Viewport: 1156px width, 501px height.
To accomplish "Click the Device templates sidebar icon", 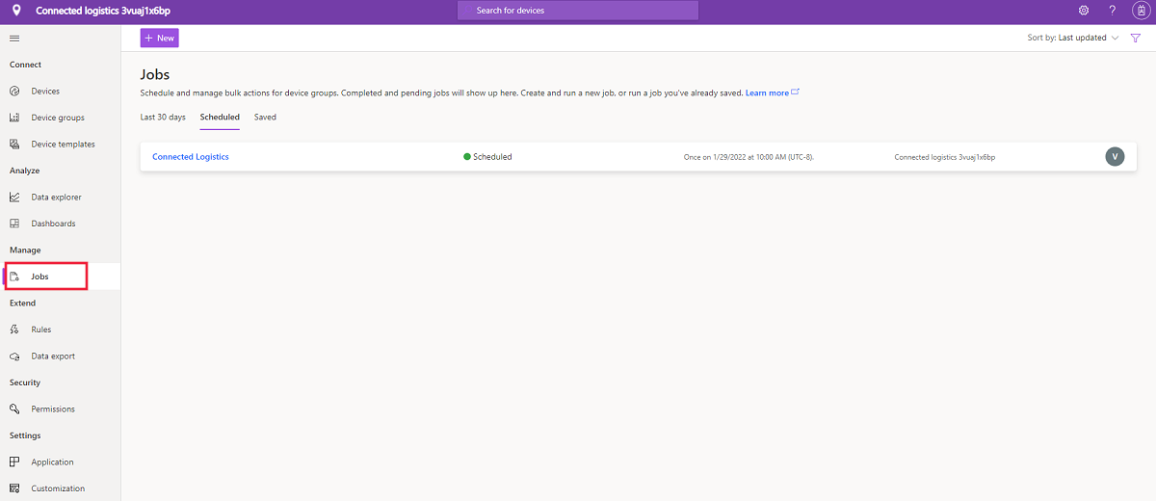I will (14, 145).
